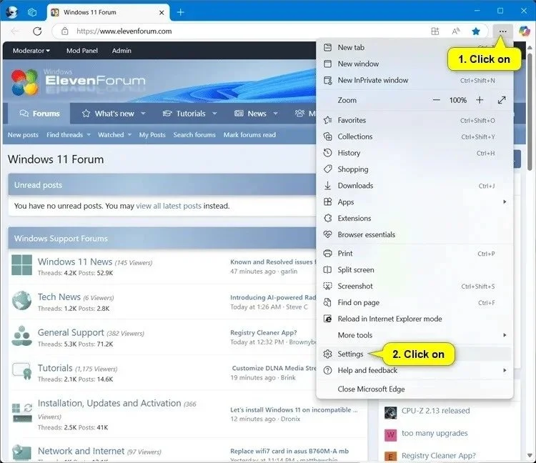Select New window menu entry
This screenshot has height=463, width=536.
[415, 64]
